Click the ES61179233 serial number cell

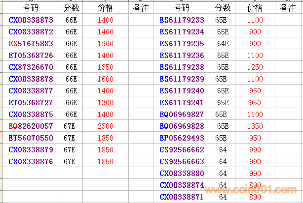[x=182, y=20]
